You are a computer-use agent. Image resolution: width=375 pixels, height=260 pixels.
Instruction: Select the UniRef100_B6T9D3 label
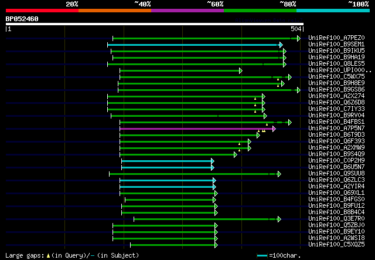(336, 135)
